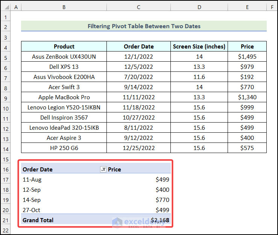The height and width of the screenshot is (235, 278).
Task: Click the '14-Sep' pivot row label
Action: click(x=32, y=200)
